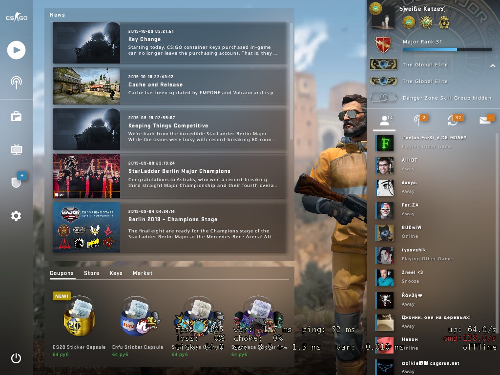The image size is (500, 375).
Task: Switch to the Coupons tab
Action: coord(62,273)
